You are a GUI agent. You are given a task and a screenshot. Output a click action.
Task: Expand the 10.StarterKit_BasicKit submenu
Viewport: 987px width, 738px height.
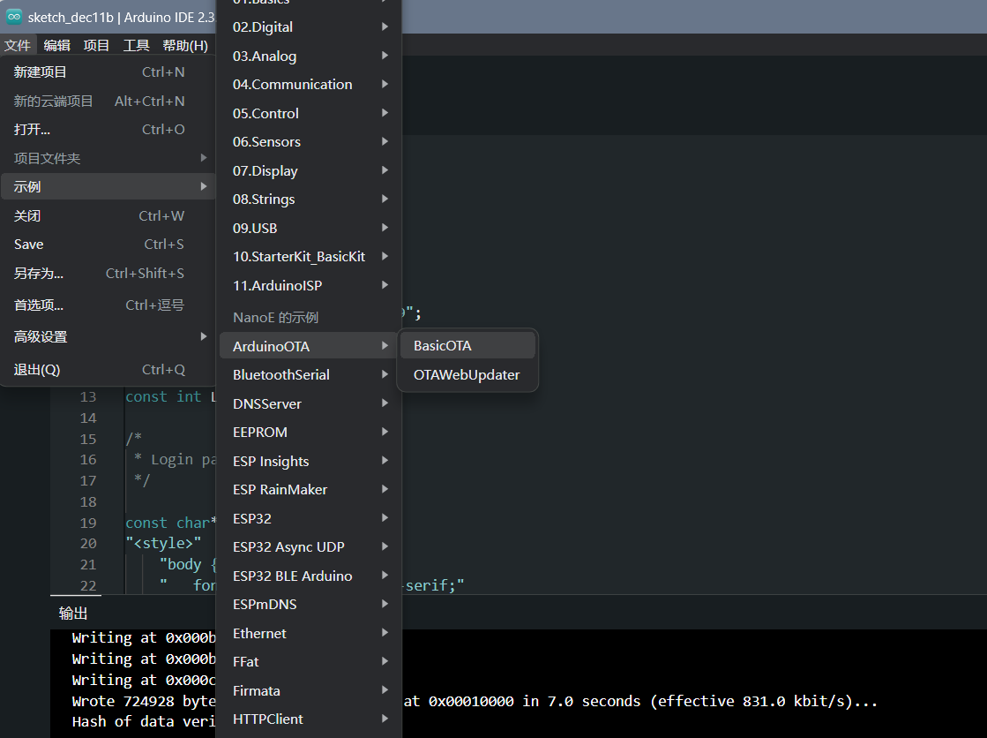pyautogui.click(x=309, y=257)
